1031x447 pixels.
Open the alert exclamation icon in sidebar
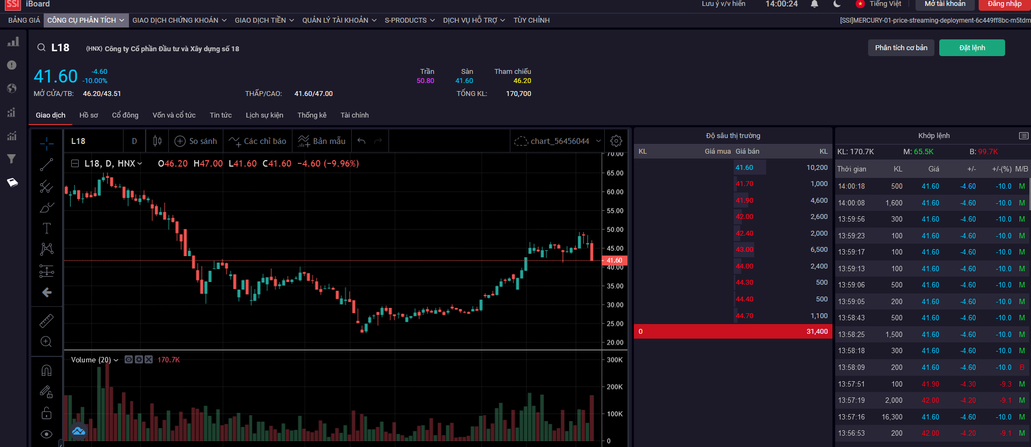point(12,65)
